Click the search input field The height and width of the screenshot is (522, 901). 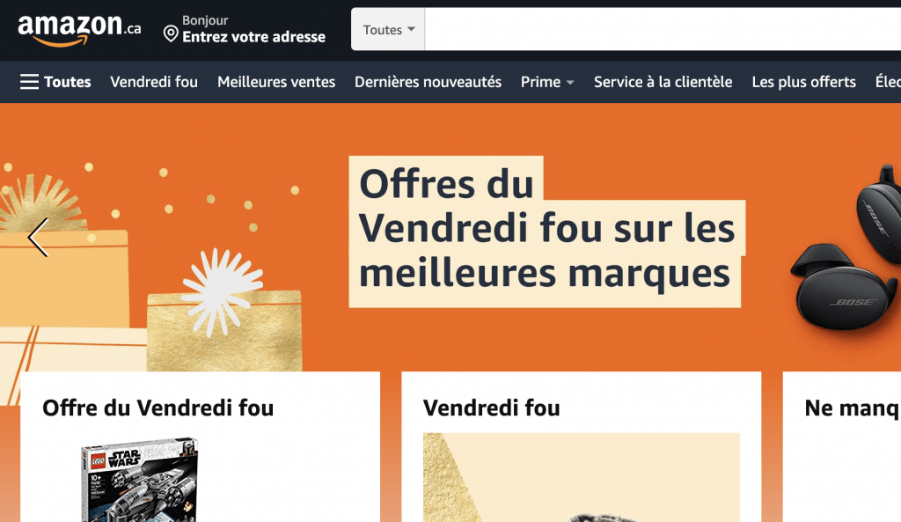(x=663, y=29)
